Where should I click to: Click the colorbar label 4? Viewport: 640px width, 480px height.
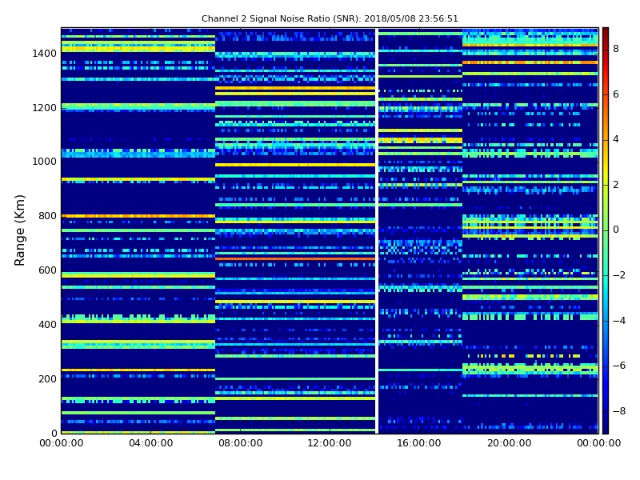(616, 139)
